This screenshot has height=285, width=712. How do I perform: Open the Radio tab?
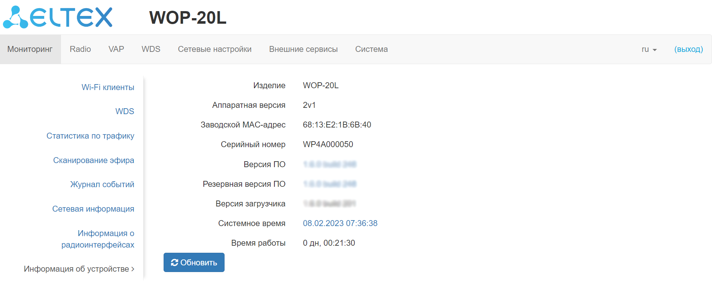[x=80, y=49]
